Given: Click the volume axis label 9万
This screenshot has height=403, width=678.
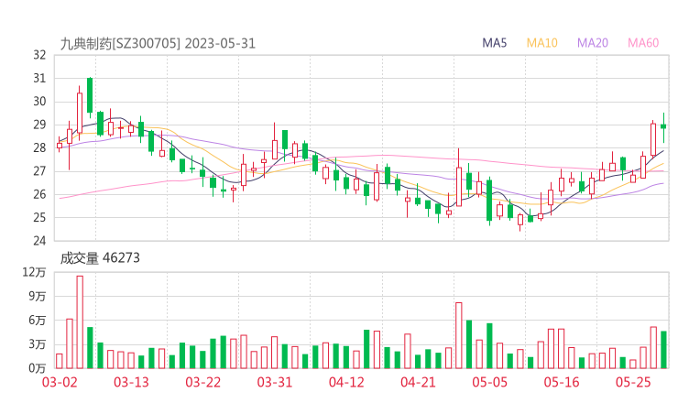Looking at the screenshot, I should [x=38, y=297].
